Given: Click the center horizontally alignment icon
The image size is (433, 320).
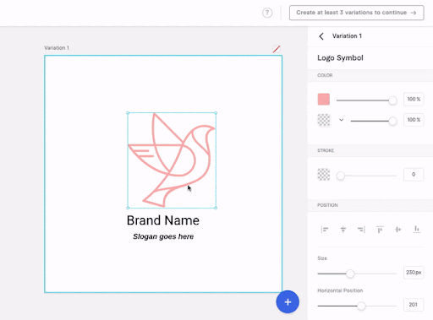Looking at the screenshot, I should (343, 230).
